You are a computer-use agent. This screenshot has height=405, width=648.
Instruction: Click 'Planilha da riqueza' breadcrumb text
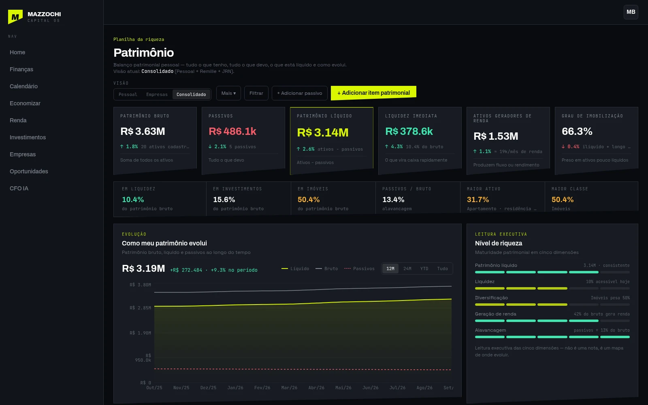pos(139,39)
